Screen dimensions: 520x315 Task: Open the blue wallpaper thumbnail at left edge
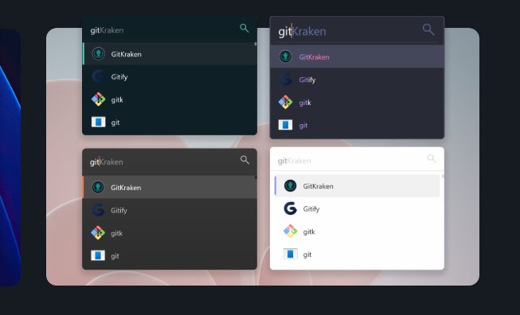(x=10, y=157)
